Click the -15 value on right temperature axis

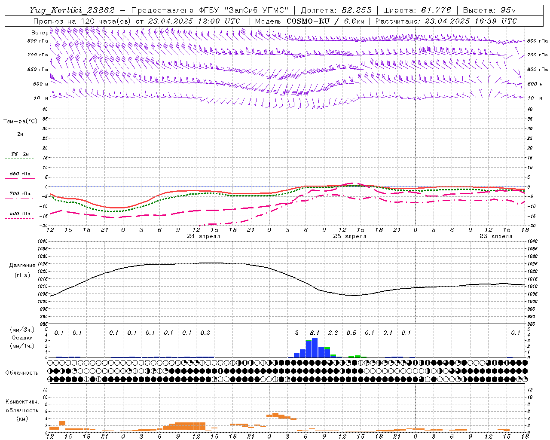pos(531,216)
